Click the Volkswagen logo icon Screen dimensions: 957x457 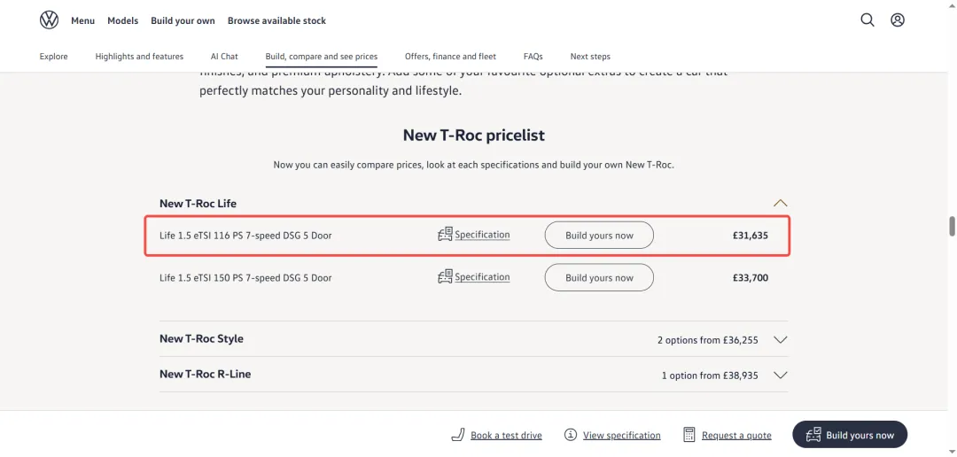(x=49, y=20)
